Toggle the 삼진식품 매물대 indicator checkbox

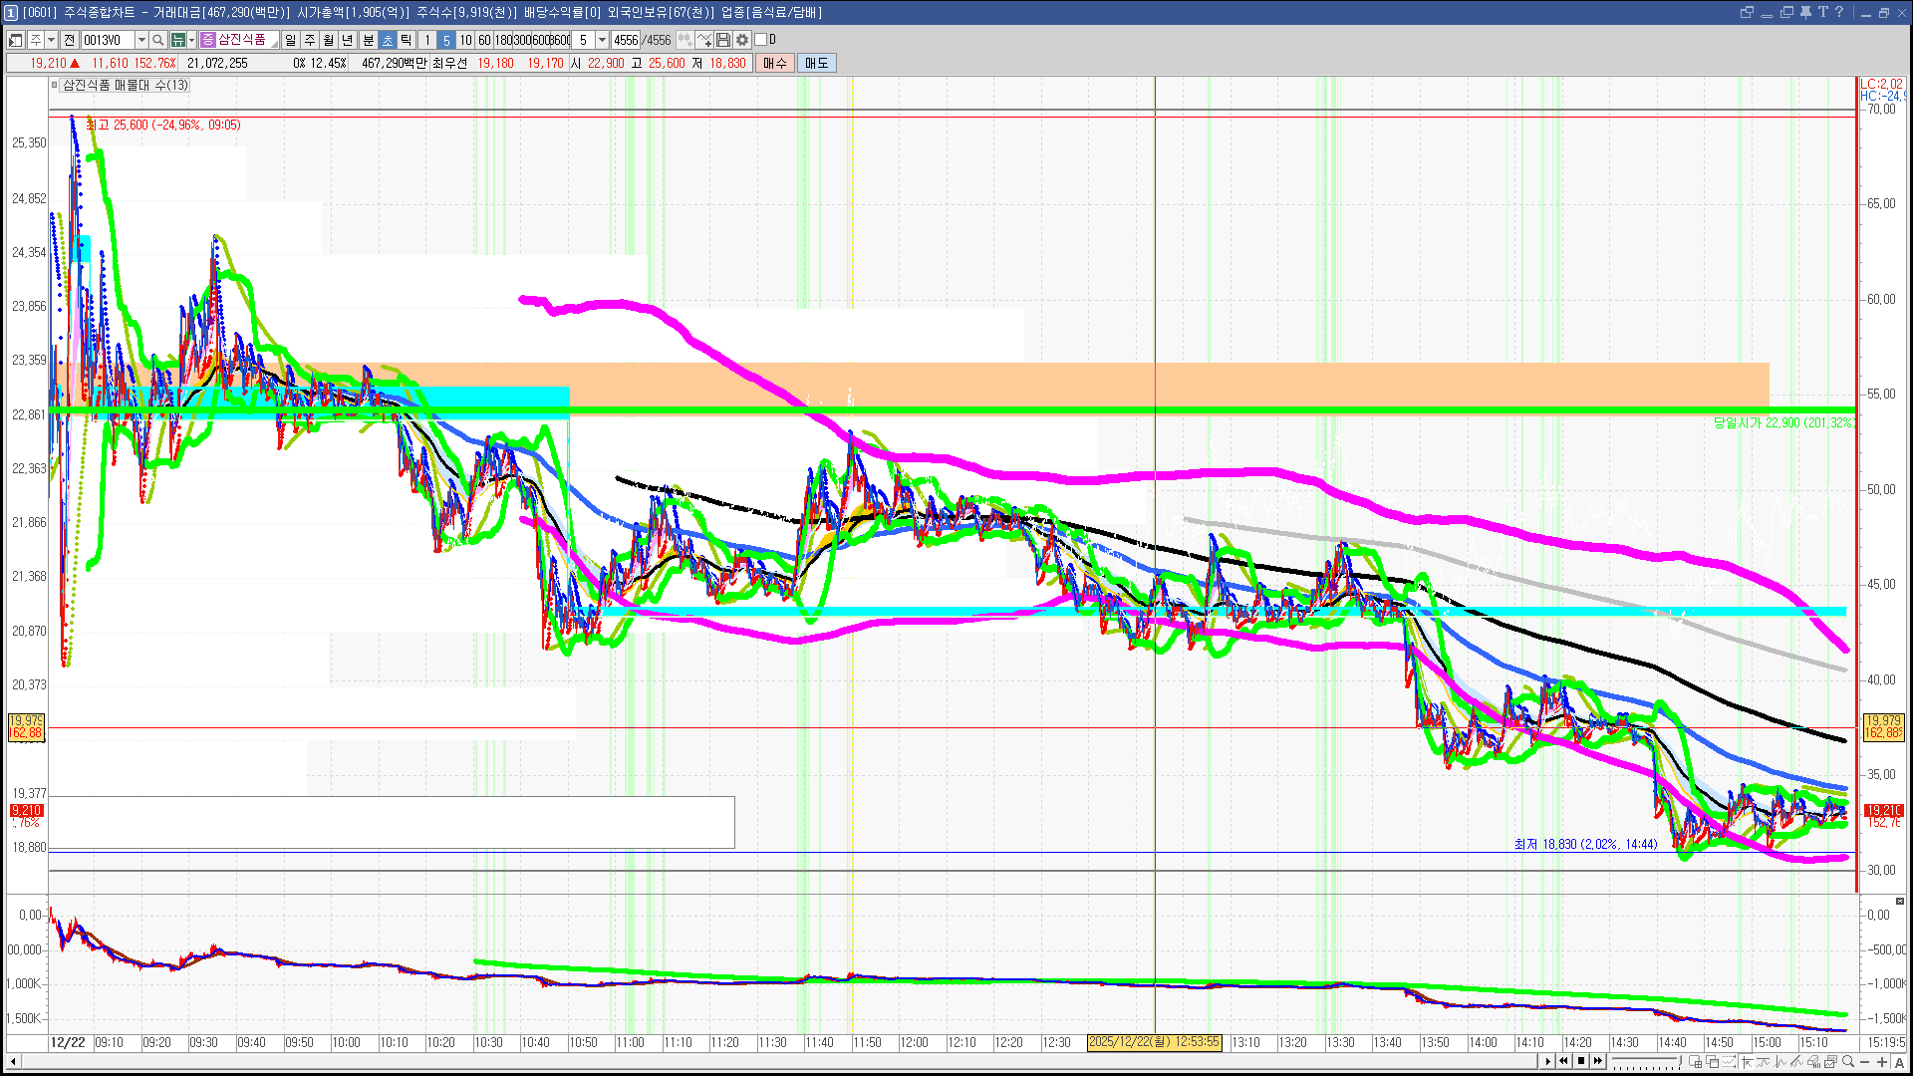55,86
